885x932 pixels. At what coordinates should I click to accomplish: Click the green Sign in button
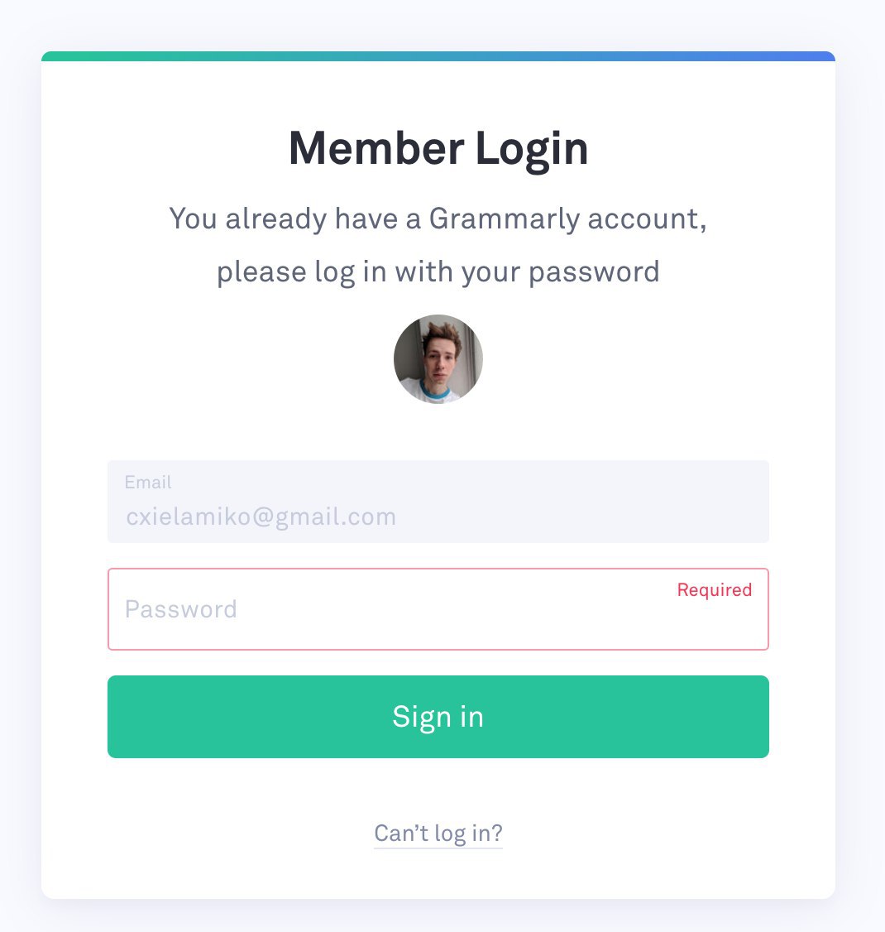(x=438, y=717)
